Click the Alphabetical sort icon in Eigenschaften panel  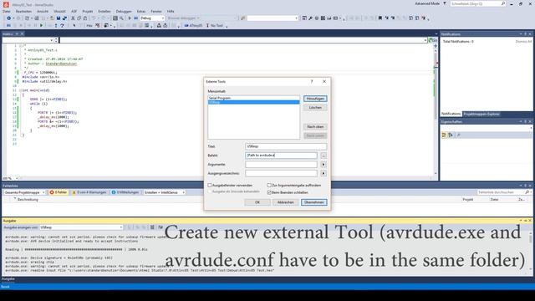point(451,135)
